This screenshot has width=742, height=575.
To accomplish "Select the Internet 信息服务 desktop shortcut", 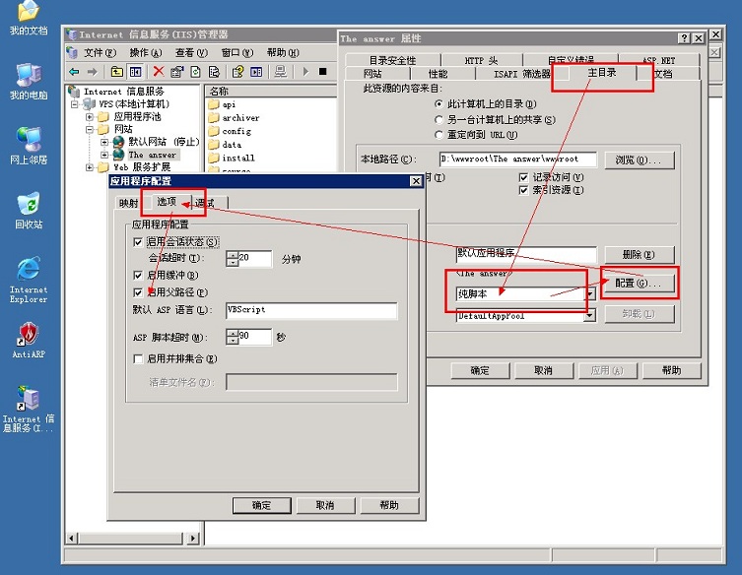I will 29,409.
